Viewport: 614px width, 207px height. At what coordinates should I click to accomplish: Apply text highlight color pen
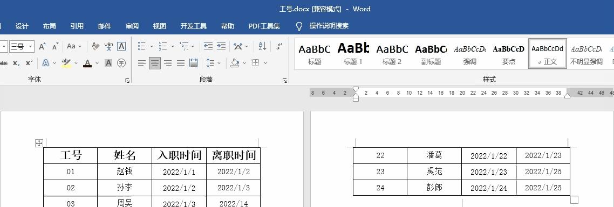[x=66, y=63]
